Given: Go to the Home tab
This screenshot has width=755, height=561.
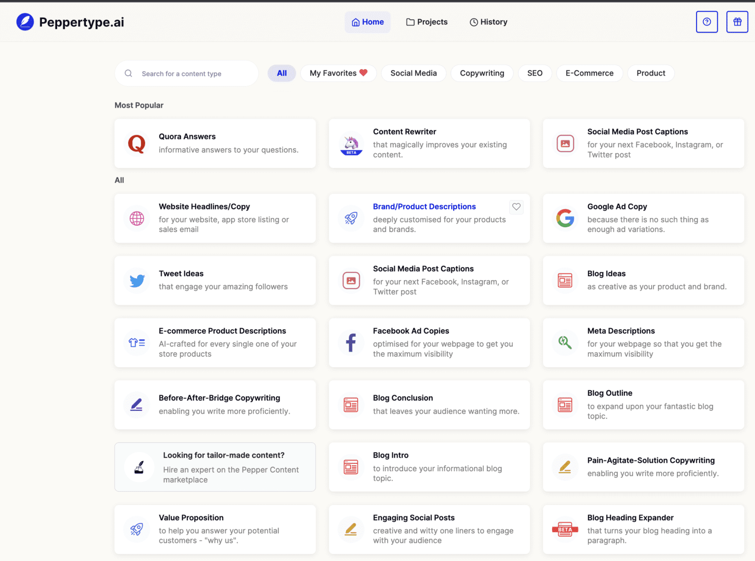Looking at the screenshot, I should click(x=368, y=22).
